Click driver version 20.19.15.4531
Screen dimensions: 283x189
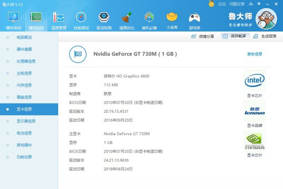click(116, 111)
